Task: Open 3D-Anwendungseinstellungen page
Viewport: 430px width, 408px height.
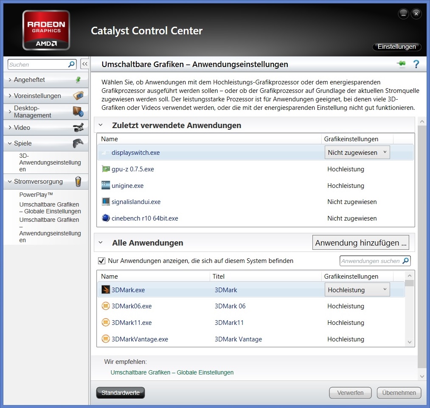Action: pyautogui.click(x=50, y=162)
